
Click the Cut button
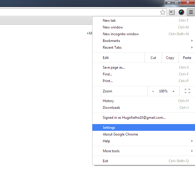[153, 58]
